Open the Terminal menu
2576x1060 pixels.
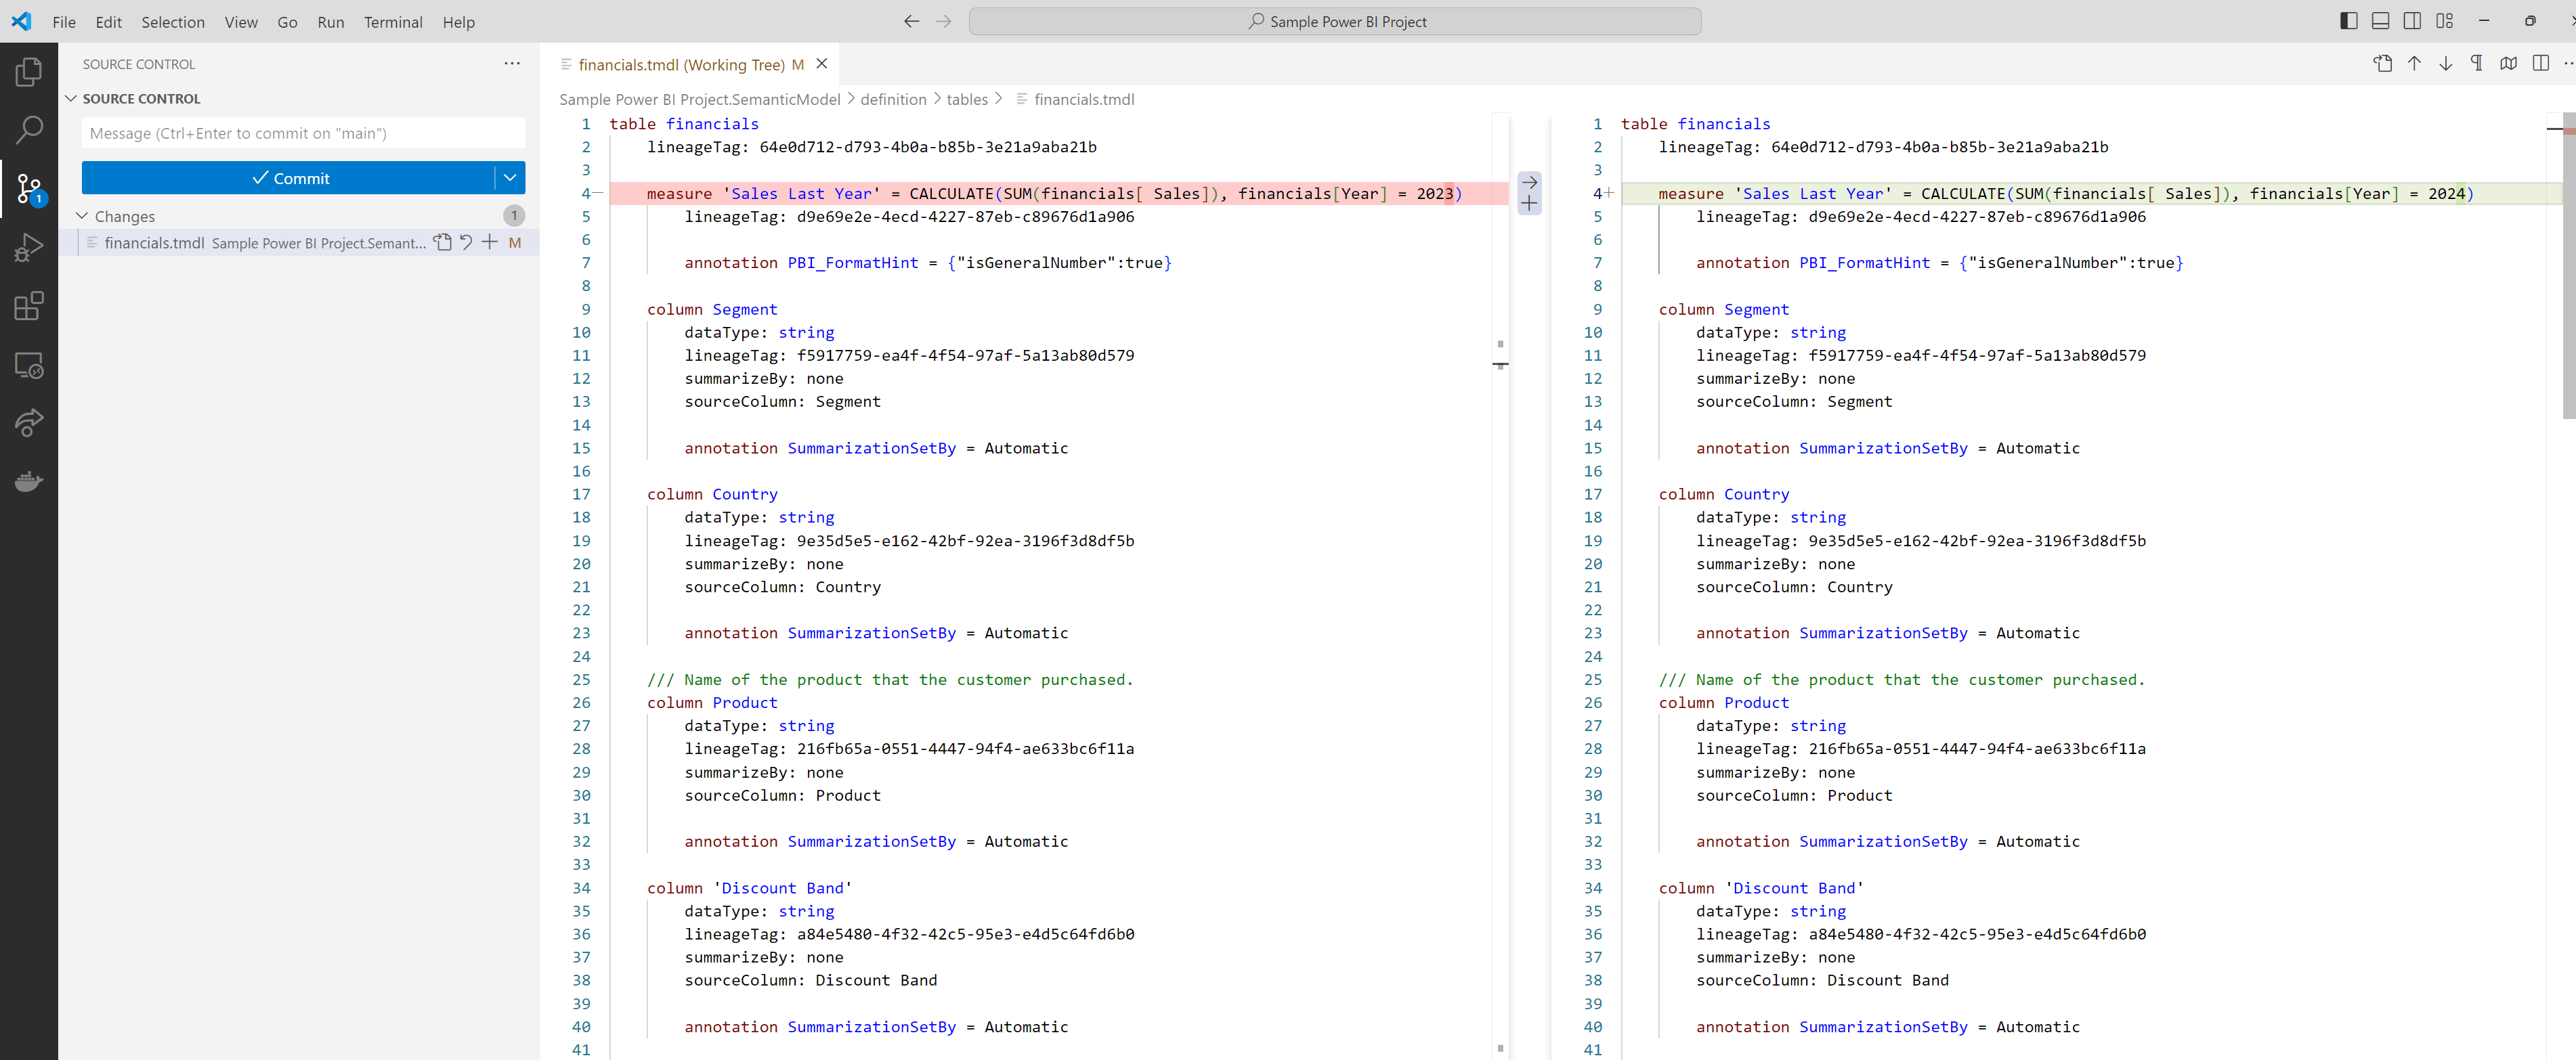point(392,22)
